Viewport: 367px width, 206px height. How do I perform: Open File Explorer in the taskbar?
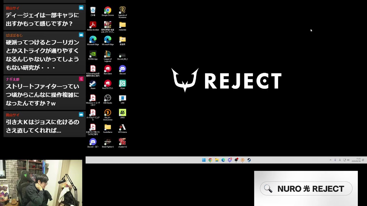pos(217,160)
